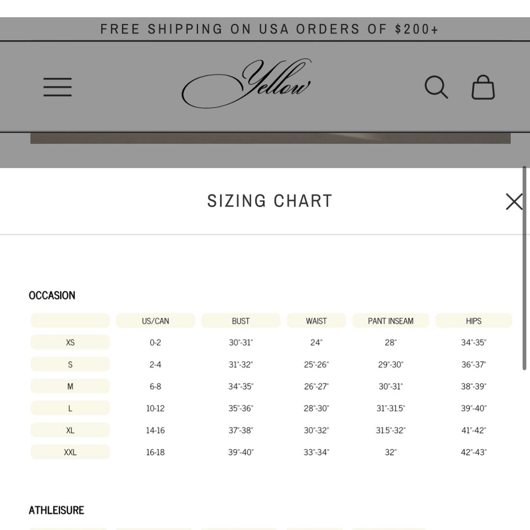This screenshot has height=530, width=530.
Task: Click the sizing chart vertical scrollbar
Action: tap(524, 268)
